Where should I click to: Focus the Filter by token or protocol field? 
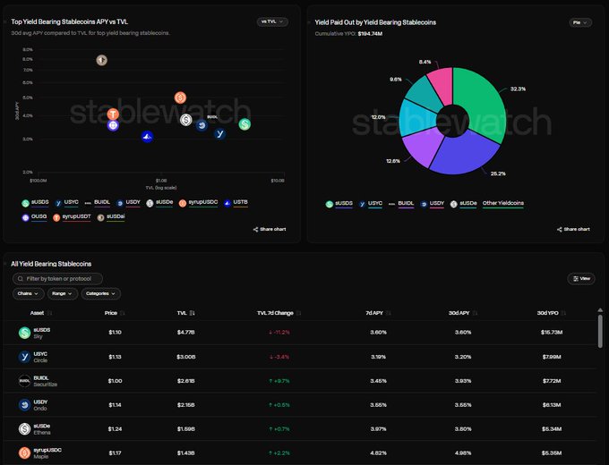coord(57,279)
